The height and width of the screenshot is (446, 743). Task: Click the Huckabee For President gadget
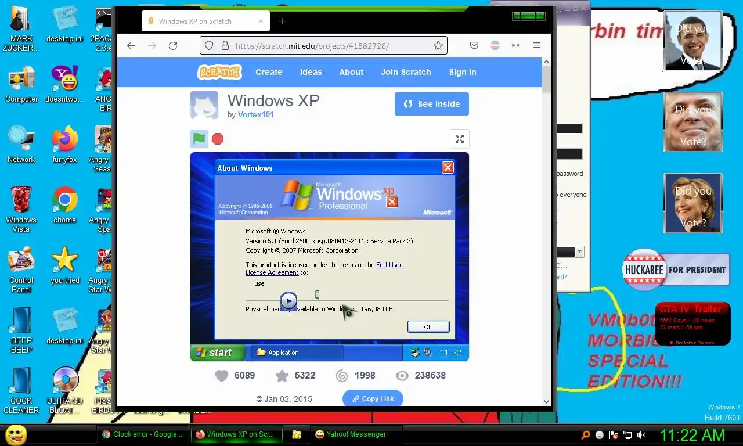[676, 269]
